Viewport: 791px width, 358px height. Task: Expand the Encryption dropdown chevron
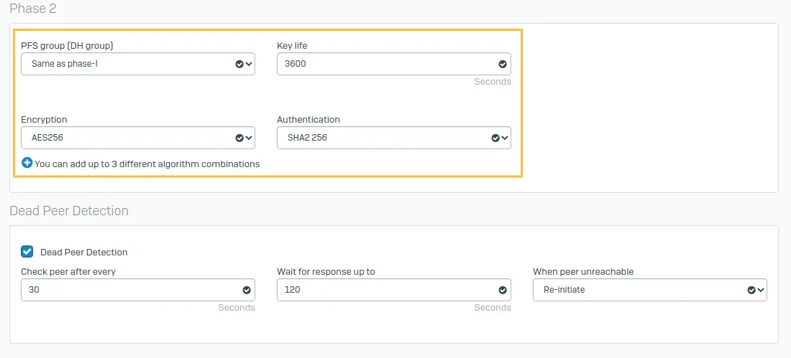coord(250,138)
